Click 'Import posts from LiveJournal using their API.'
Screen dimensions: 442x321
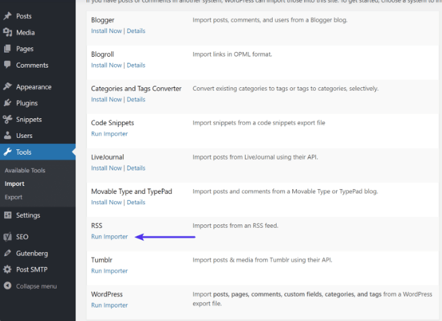(255, 157)
